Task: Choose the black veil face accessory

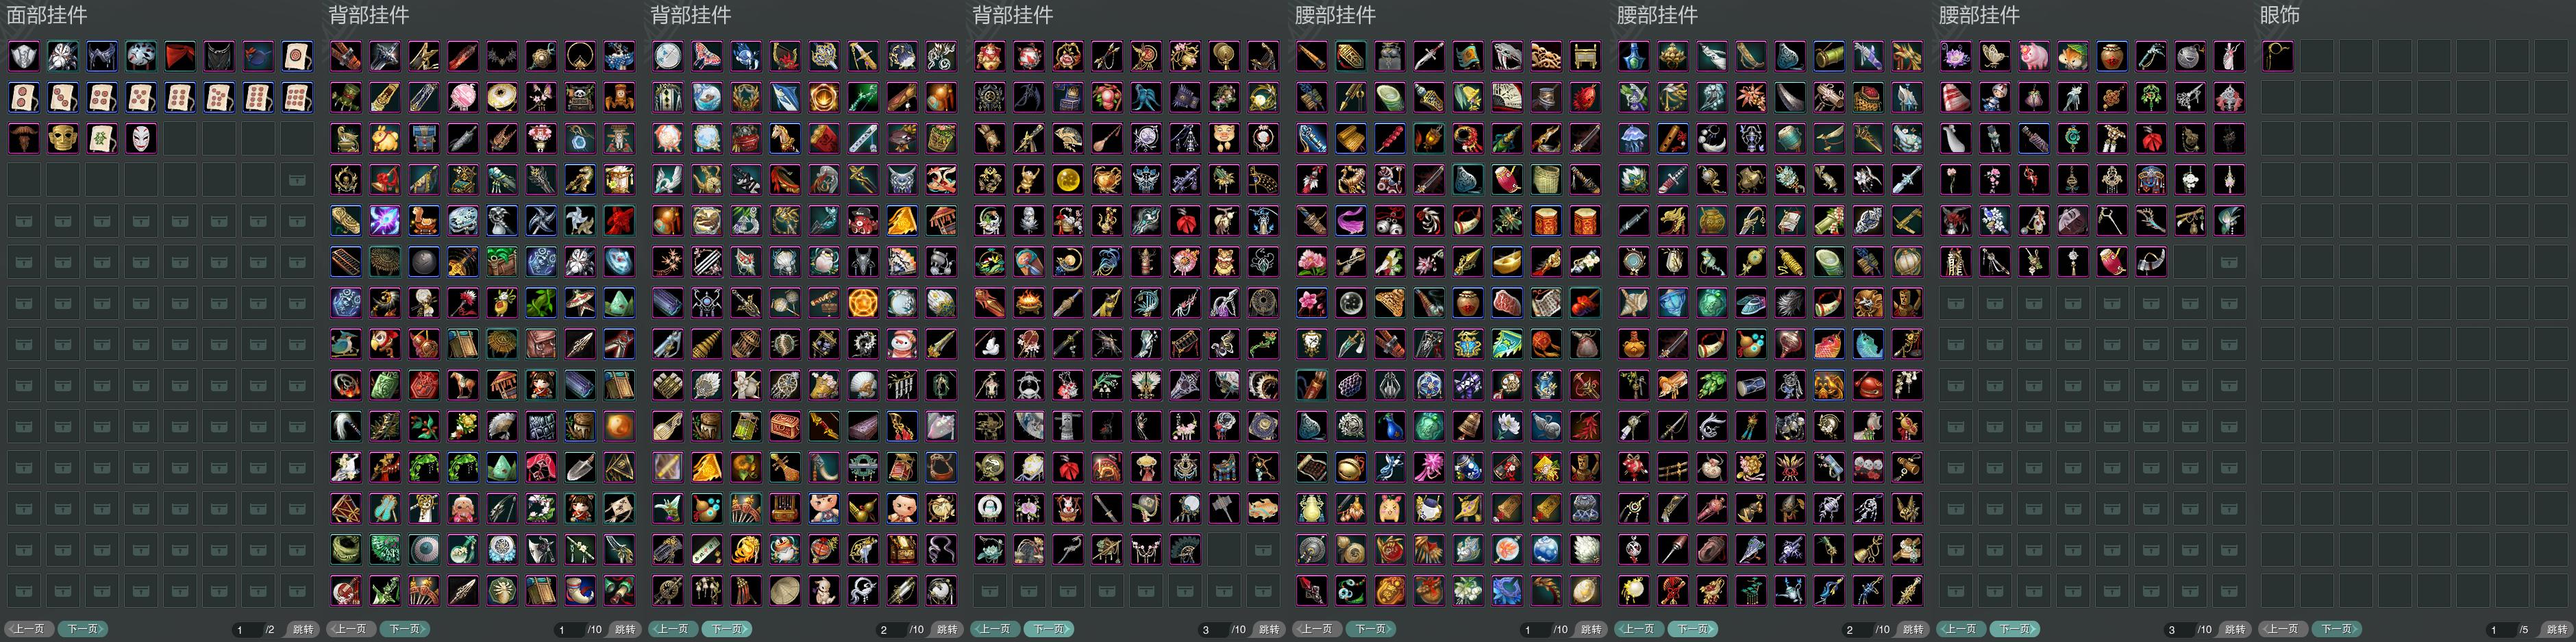Action: pyautogui.click(x=219, y=56)
